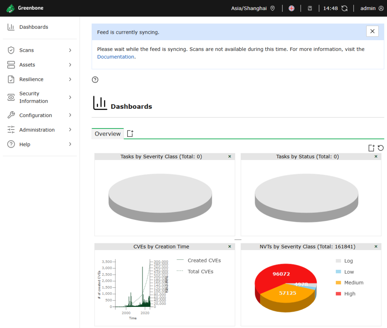Switch to the Overview tab
Image resolution: width=387 pixels, height=328 pixels.
click(107, 134)
